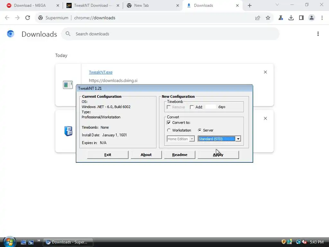This screenshot has width=329, height=247.
Task: Open a new browser tab
Action: click(249, 5)
